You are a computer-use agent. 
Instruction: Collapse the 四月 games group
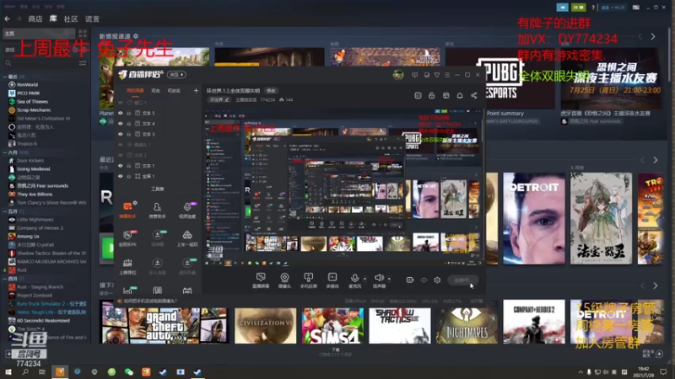click(x=5, y=279)
